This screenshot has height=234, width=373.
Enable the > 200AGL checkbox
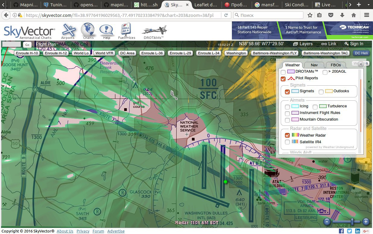pyautogui.click(x=325, y=72)
